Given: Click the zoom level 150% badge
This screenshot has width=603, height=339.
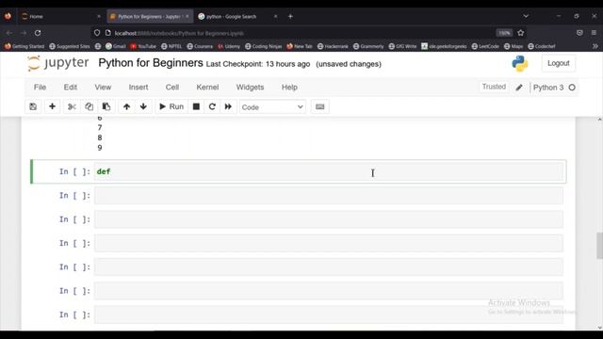Looking at the screenshot, I should (504, 33).
